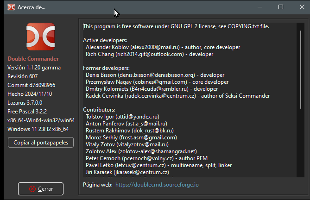The width and height of the screenshot is (310, 200).
Task: Click the Página web label
Action: 97,184
